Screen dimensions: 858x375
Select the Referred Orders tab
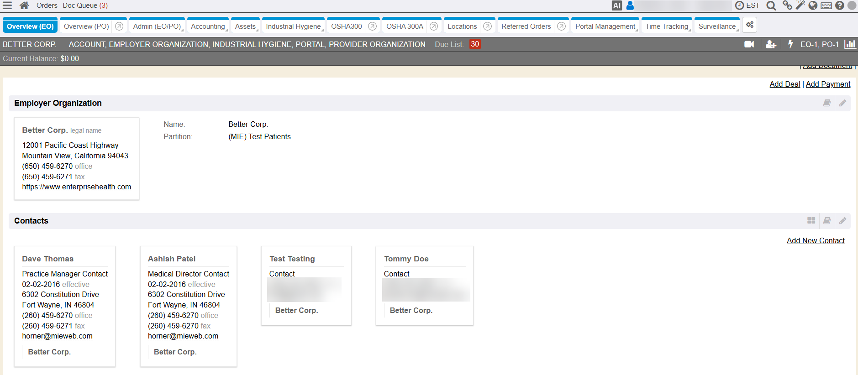click(x=526, y=26)
